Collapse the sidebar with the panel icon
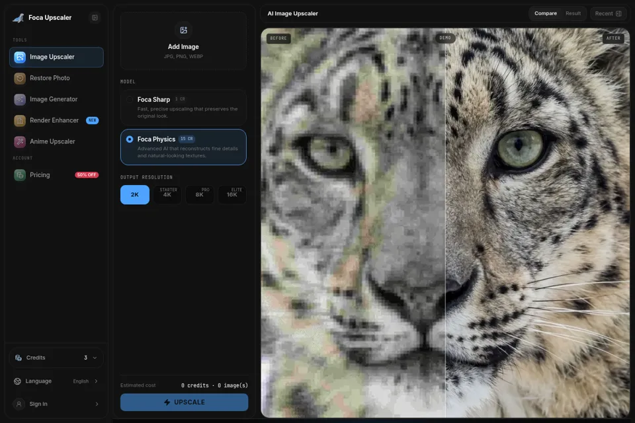The width and height of the screenshot is (635, 423). [95, 18]
